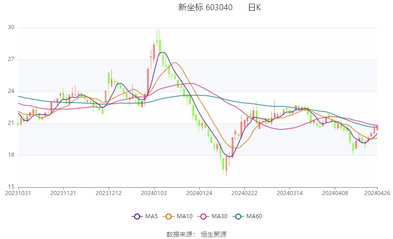
Task: Toggle the MA5 legend series
Action: [x=145, y=216]
